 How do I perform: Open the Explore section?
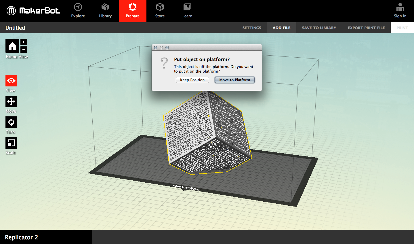coord(78,11)
